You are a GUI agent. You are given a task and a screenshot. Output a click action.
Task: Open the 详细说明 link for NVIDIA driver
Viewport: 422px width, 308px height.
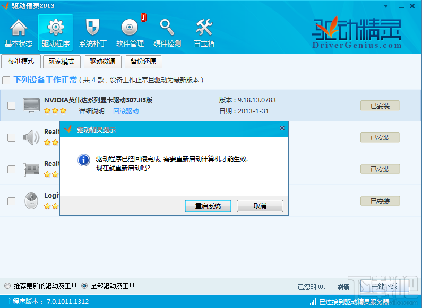(x=91, y=111)
